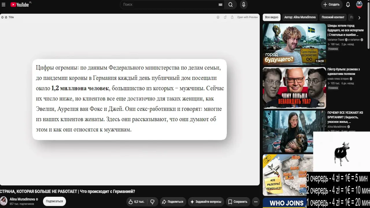Open the title Шведы хотели город будущего
This screenshot has height=208, width=370.
pyautogui.click(x=345, y=30)
